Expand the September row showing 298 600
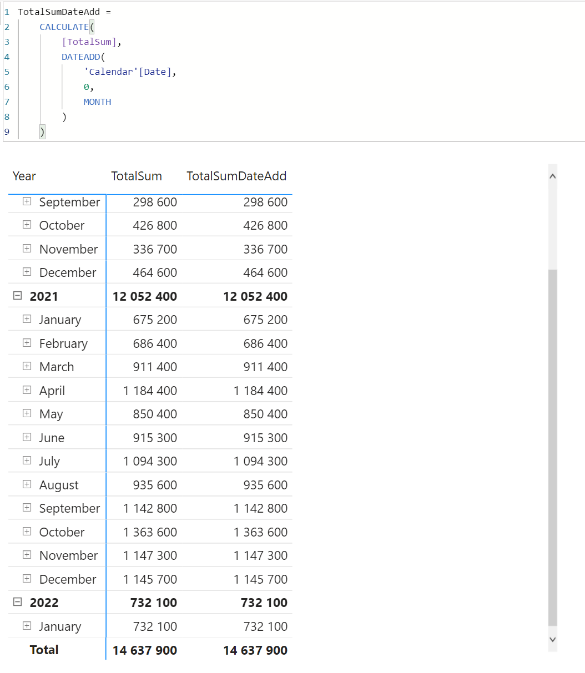Screen dimensions: 585x673 coord(27,201)
